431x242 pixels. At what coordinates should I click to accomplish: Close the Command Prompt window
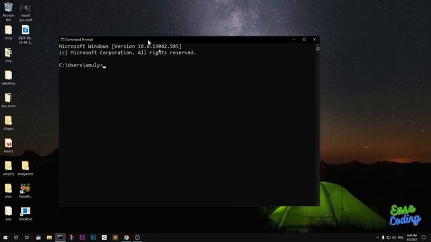(x=314, y=40)
